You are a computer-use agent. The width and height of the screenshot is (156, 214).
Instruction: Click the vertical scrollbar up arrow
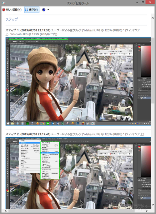153,18
